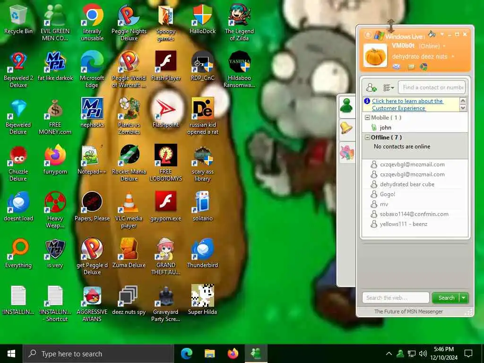484x363 pixels.
Task: Open the personal message dropdown arrow
Action: 453,57
